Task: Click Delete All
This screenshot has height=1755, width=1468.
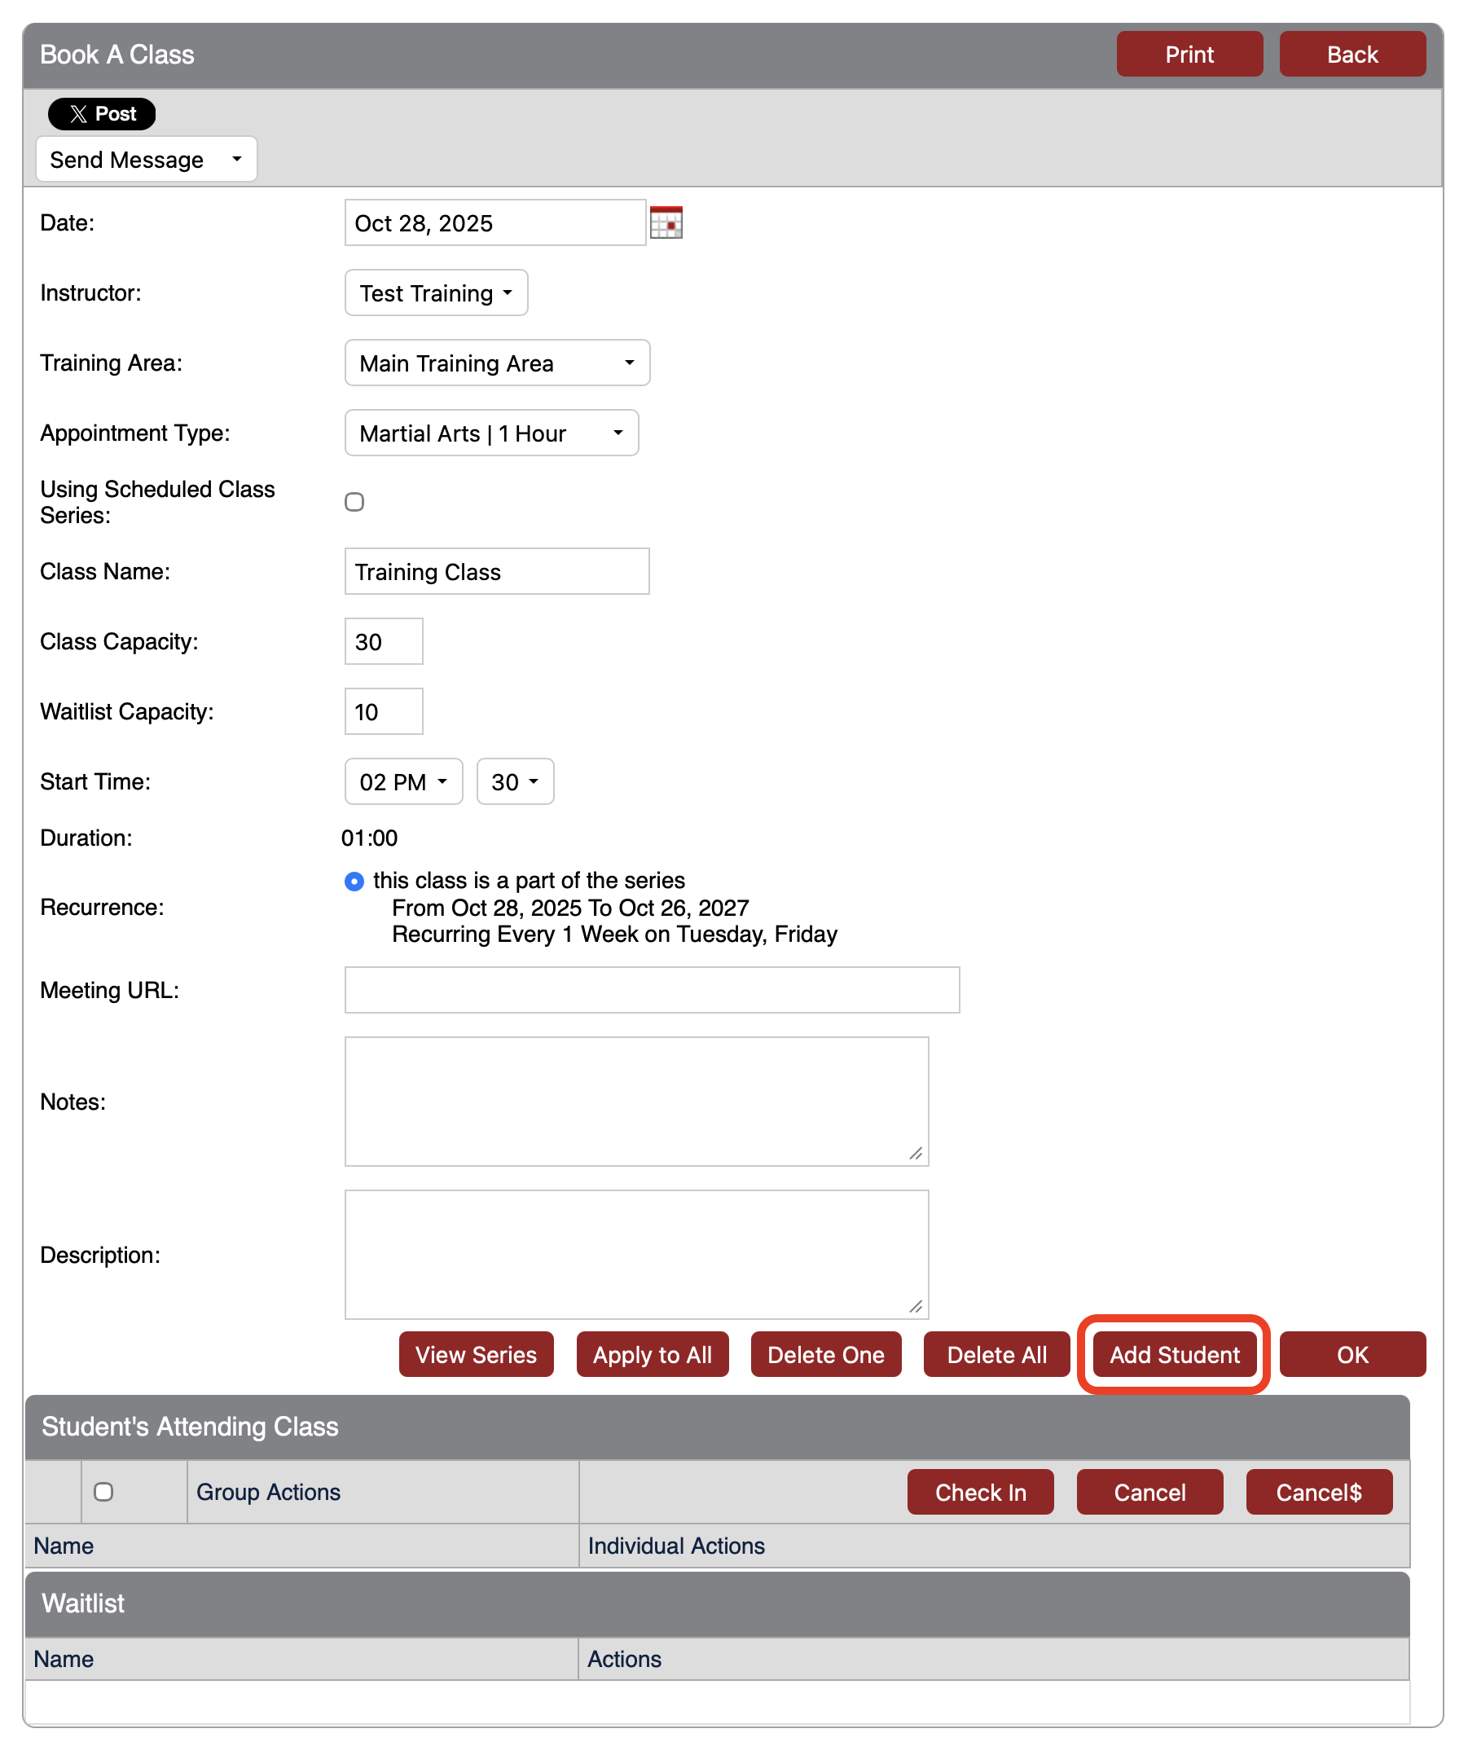Action: (996, 1354)
